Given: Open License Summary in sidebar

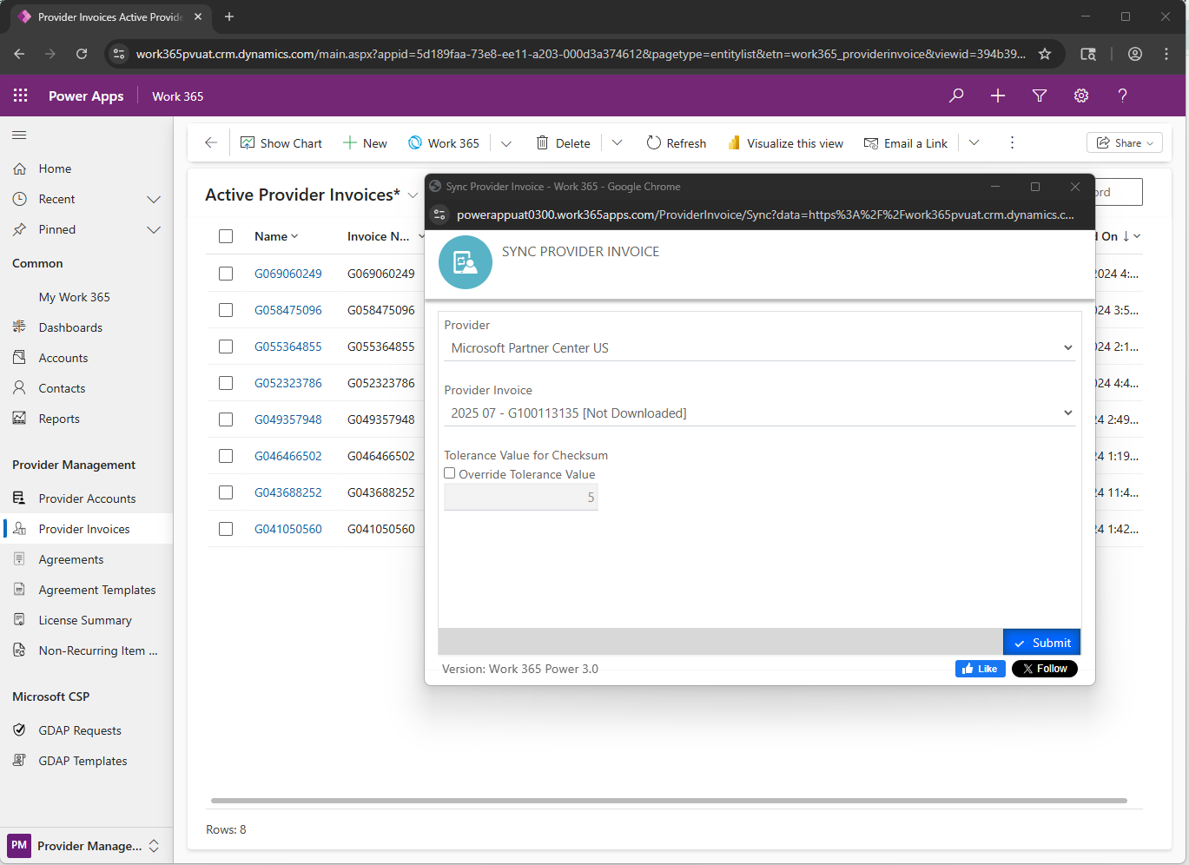Looking at the screenshot, I should click(86, 620).
